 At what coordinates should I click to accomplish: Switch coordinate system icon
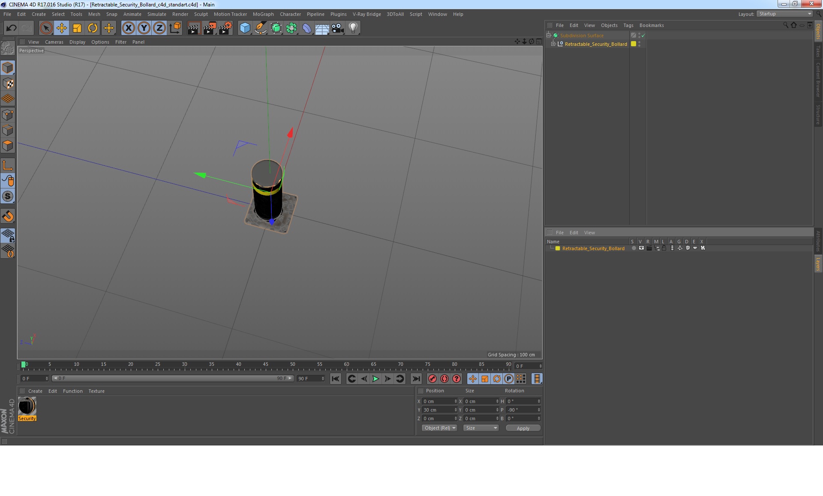(x=175, y=28)
